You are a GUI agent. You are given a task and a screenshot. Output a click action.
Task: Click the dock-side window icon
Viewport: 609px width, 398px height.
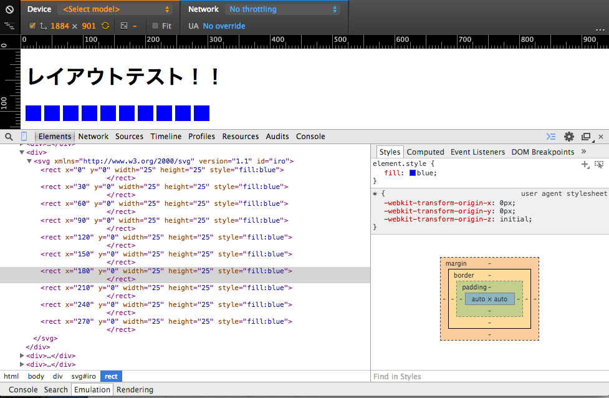point(587,137)
